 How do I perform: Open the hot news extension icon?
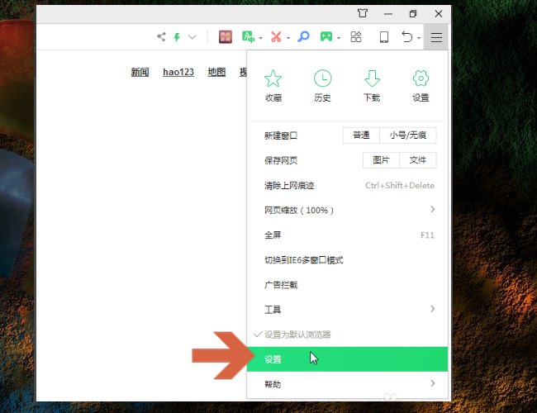click(225, 36)
